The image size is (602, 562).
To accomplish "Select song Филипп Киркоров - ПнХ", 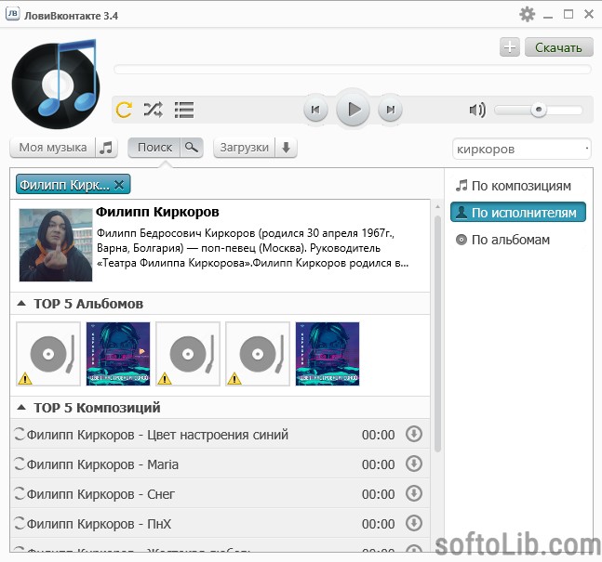I will (x=220, y=523).
